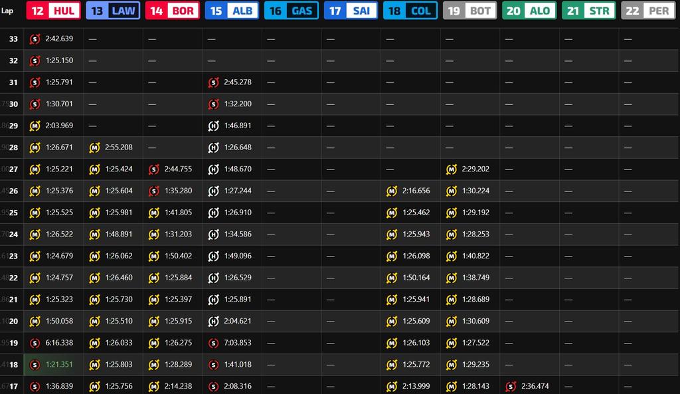
Task: Select the 18 COL driver header
Action: 410,11
